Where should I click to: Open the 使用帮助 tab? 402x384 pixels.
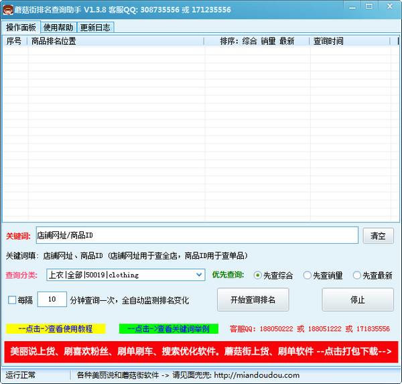pyautogui.click(x=59, y=27)
